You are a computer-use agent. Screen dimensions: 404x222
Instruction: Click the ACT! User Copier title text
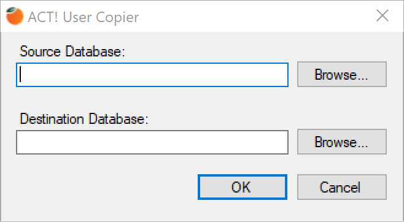(x=84, y=17)
